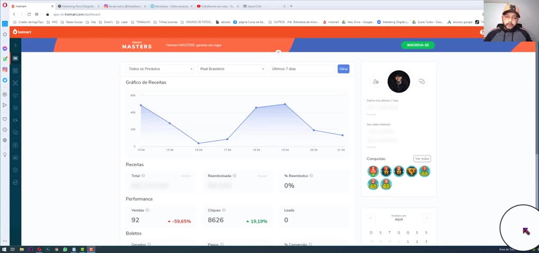
Task: Click the Windows Start button in the taskbar
Action: tap(4, 249)
